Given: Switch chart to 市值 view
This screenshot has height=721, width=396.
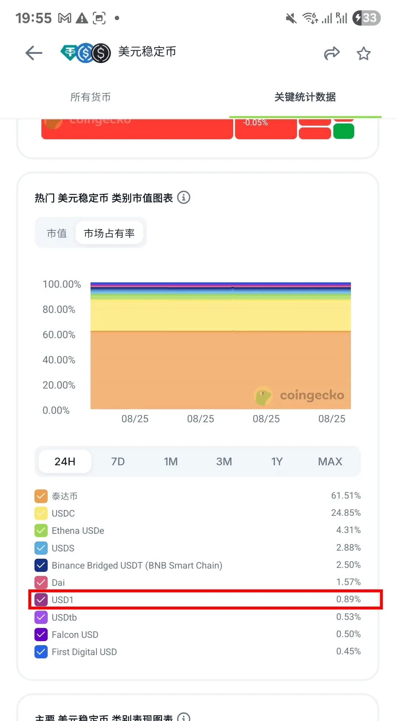Looking at the screenshot, I should (57, 233).
